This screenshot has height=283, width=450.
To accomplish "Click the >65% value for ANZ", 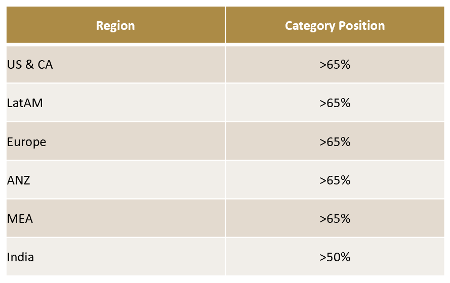I will point(335,180).
